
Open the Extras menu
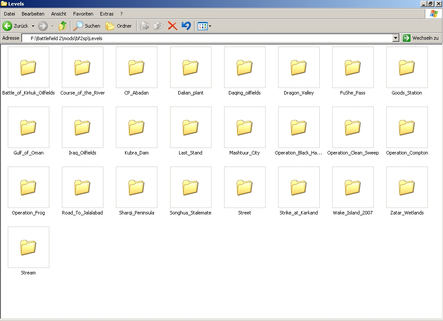106,14
